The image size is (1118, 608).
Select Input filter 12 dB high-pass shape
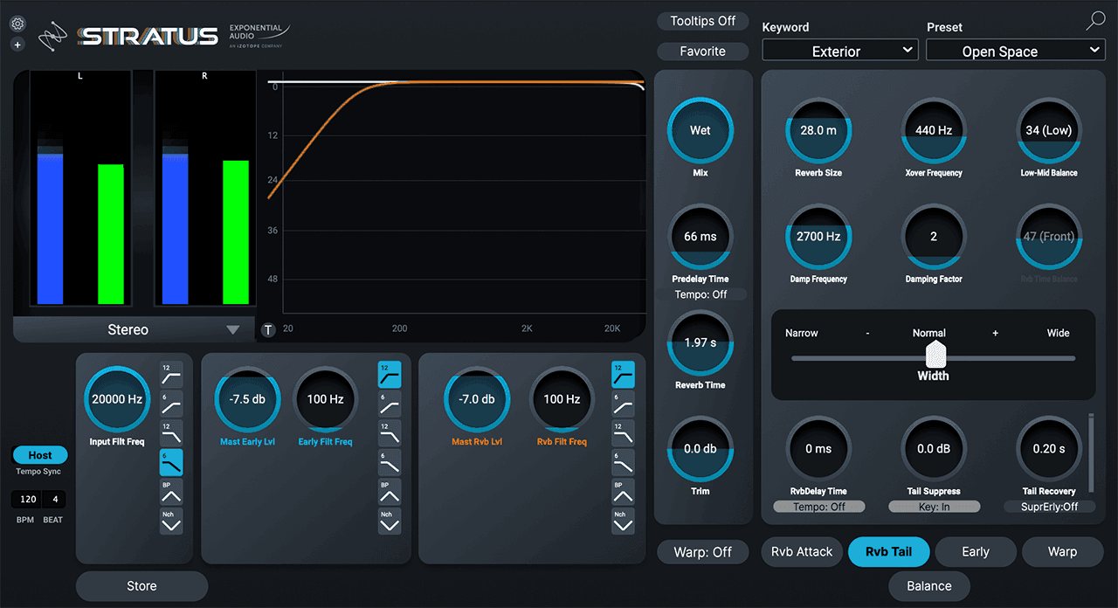click(x=171, y=374)
